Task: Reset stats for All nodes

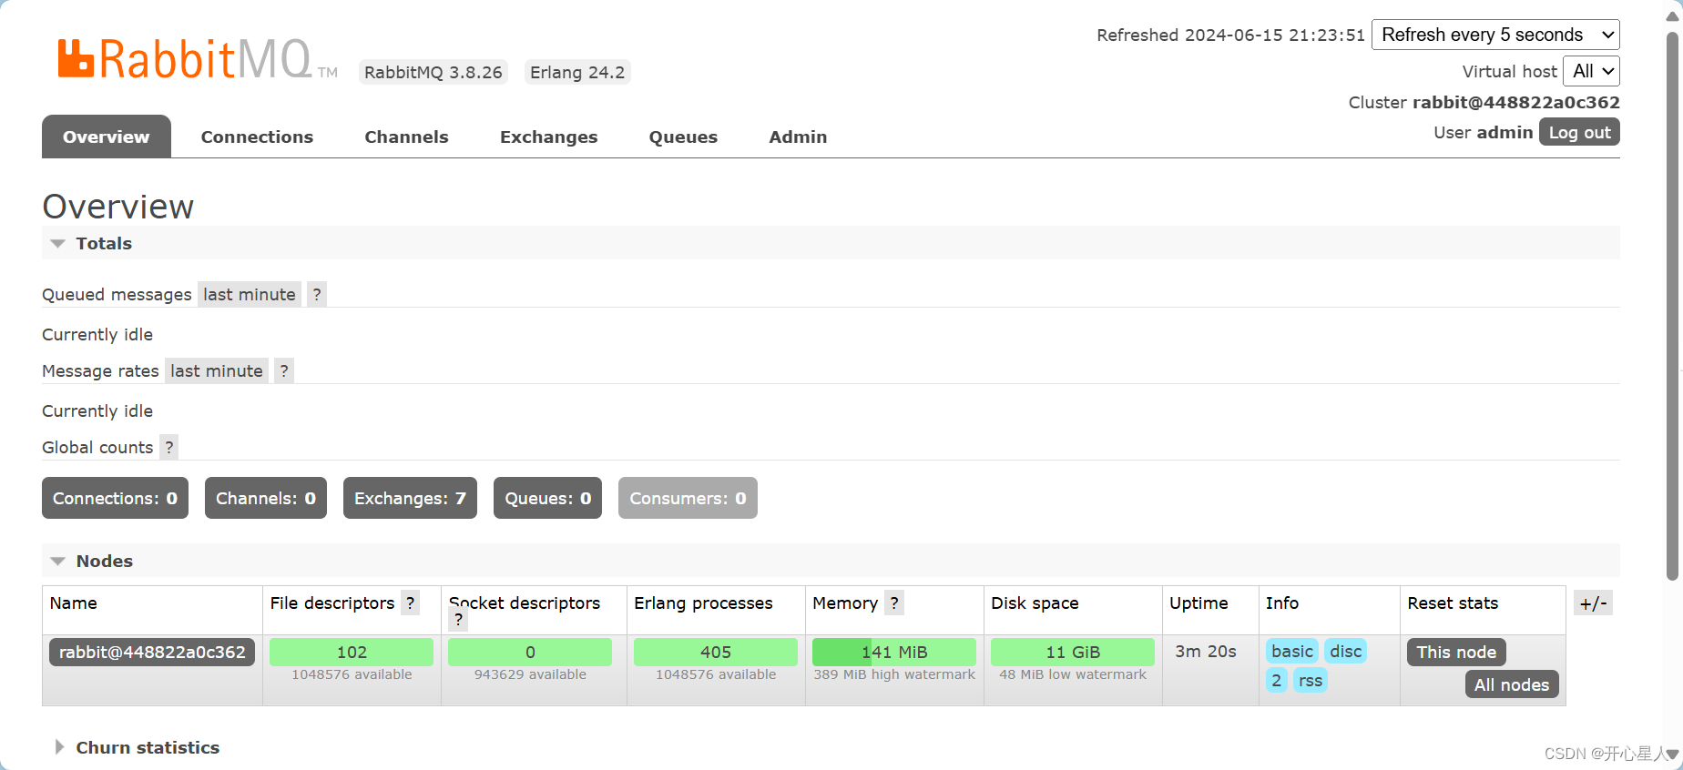Action: (1512, 684)
